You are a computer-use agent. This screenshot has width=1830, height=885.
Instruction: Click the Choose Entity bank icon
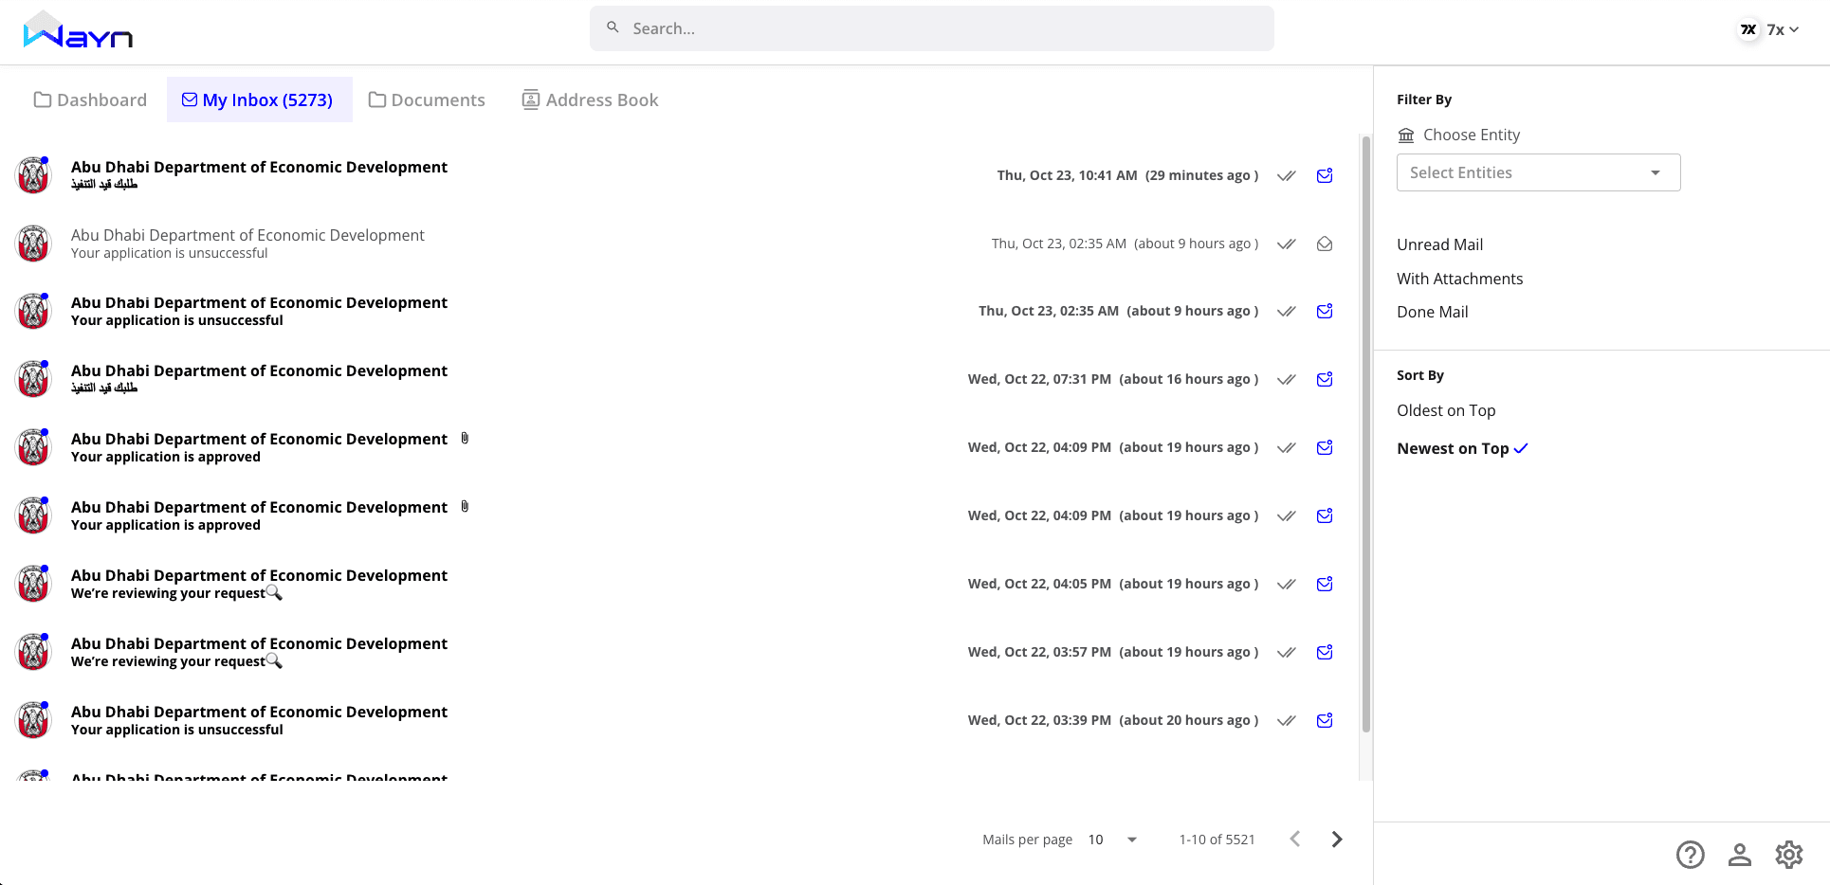click(x=1406, y=135)
